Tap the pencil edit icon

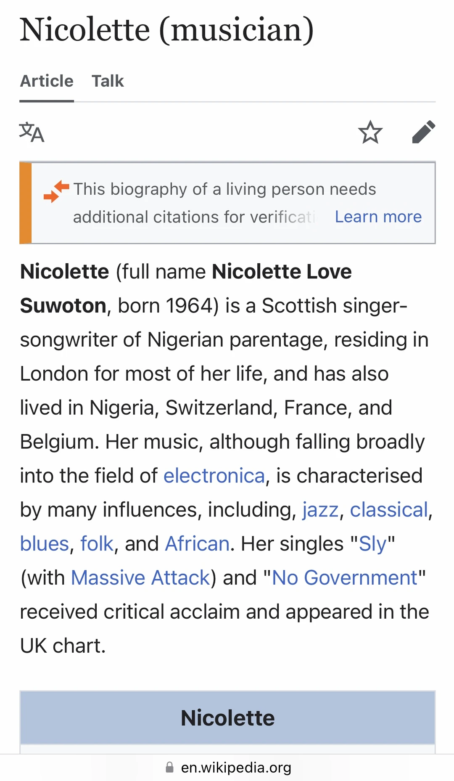(x=423, y=132)
